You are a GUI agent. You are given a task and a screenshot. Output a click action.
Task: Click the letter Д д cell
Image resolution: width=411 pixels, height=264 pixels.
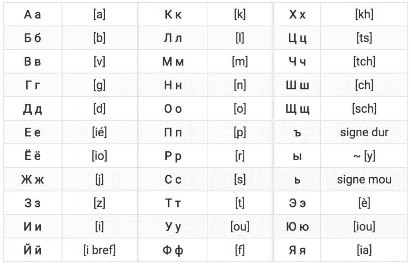tap(33, 109)
